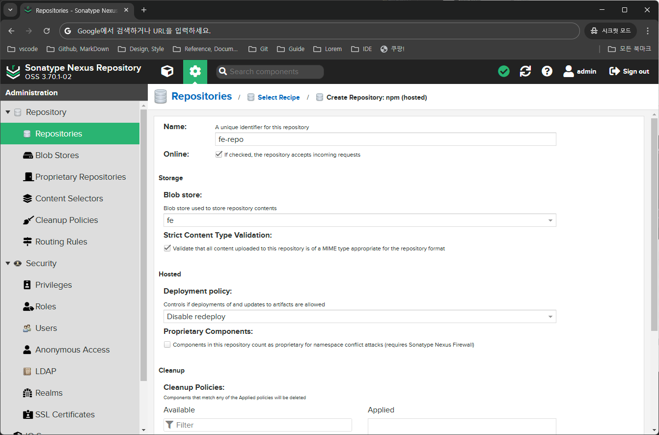Open the Administration gear icon
The image size is (659, 435).
pyautogui.click(x=195, y=72)
